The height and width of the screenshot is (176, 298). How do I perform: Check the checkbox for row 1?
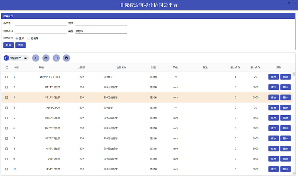[x=7, y=77]
